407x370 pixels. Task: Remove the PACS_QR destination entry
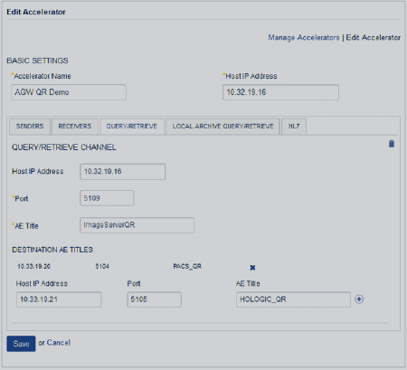tap(252, 268)
